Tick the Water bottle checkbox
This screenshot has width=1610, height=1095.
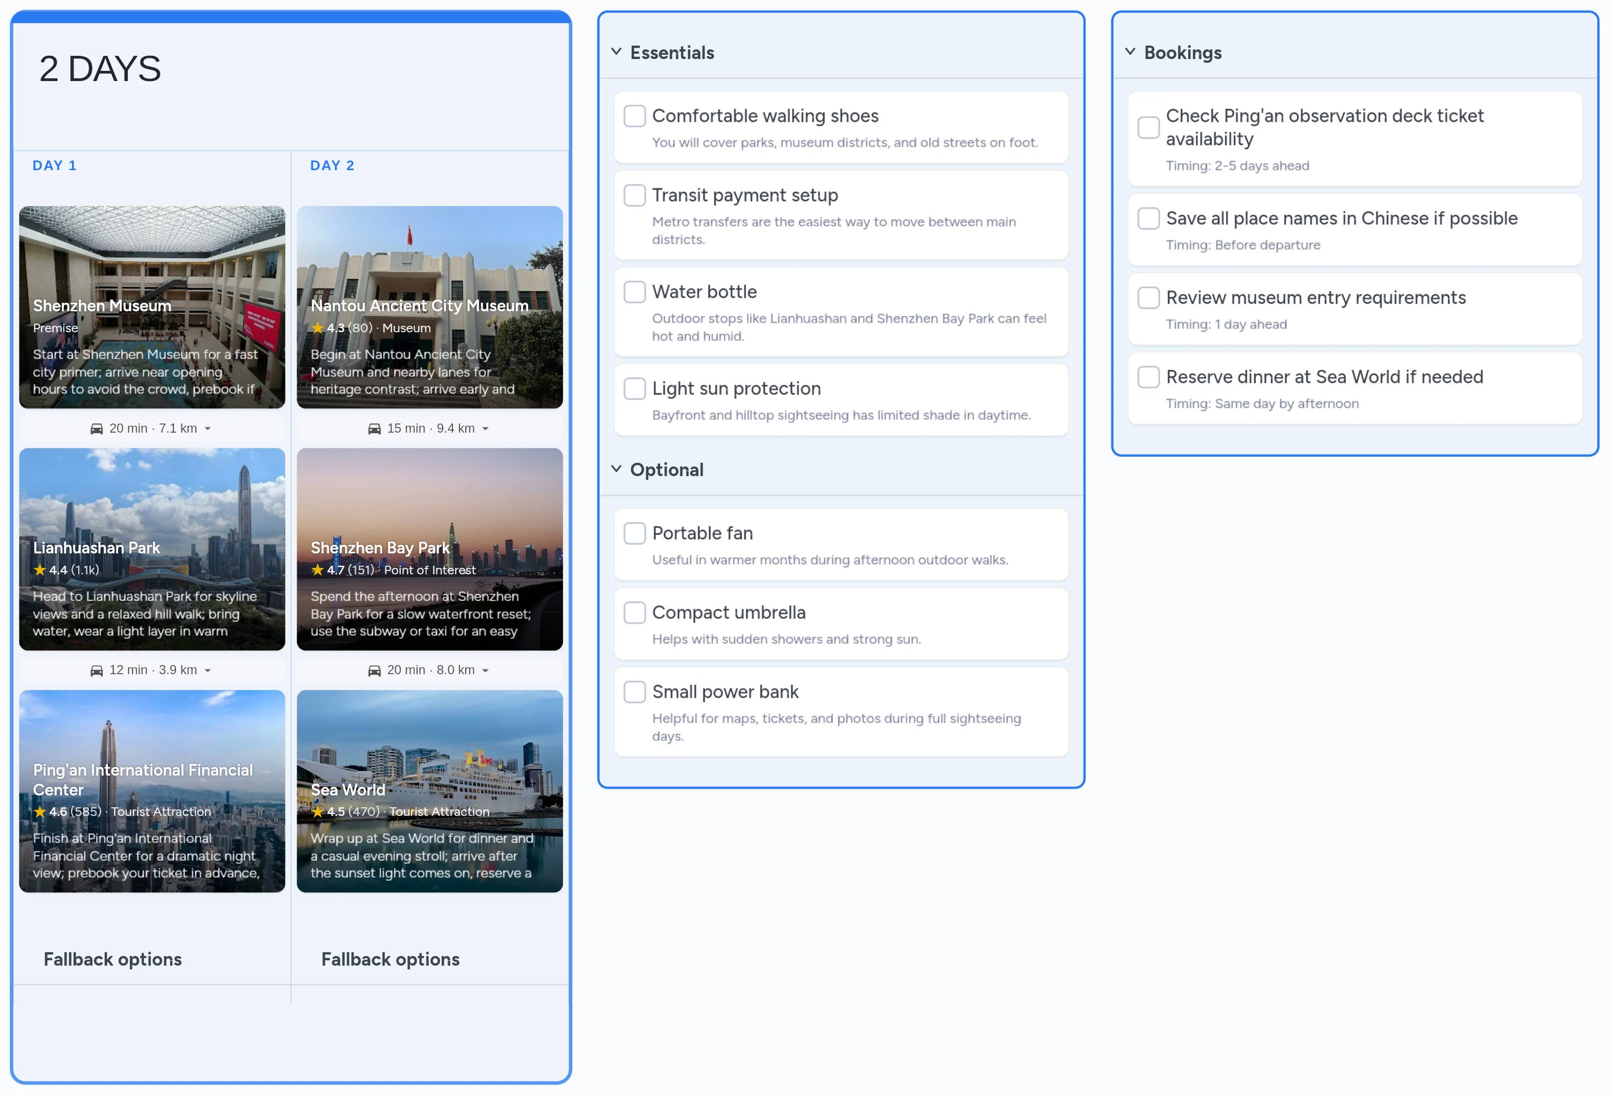pyautogui.click(x=634, y=292)
